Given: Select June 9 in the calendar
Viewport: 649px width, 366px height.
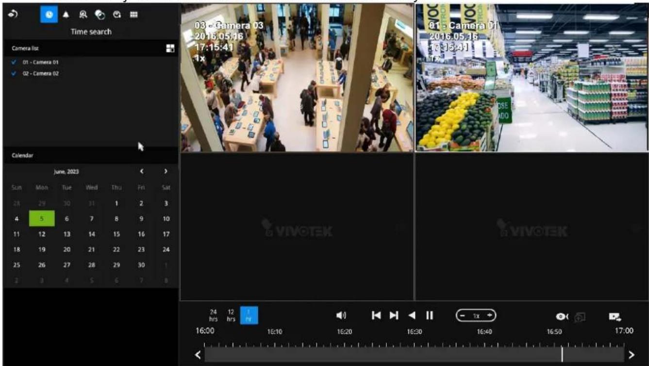Looking at the screenshot, I should [141, 218].
